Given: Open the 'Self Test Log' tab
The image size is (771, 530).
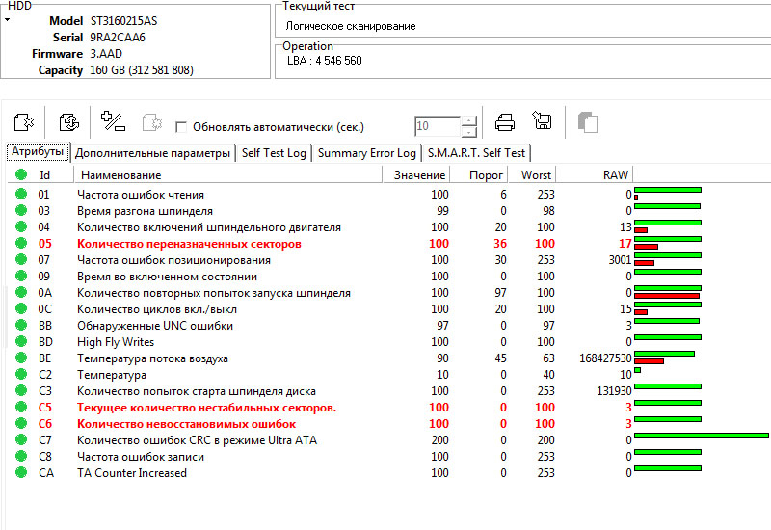Looking at the screenshot, I should tap(274, 153).
